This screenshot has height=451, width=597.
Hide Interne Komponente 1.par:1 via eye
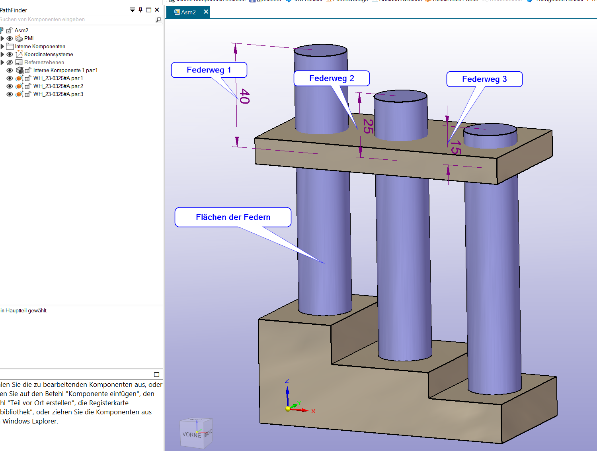tap(10, 70)
